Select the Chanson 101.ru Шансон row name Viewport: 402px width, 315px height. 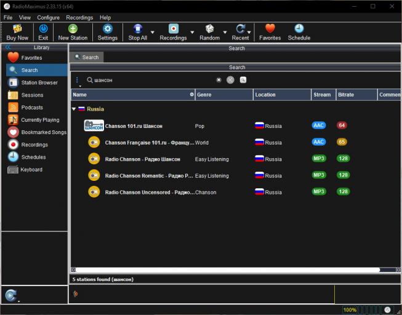tap(134, 126)
